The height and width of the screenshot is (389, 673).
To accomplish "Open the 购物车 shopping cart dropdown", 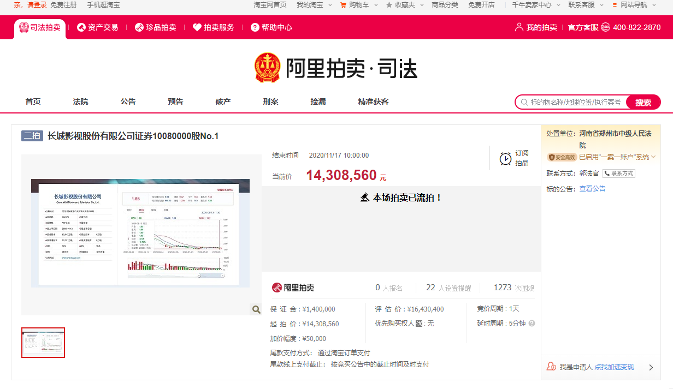I will 358,5.
